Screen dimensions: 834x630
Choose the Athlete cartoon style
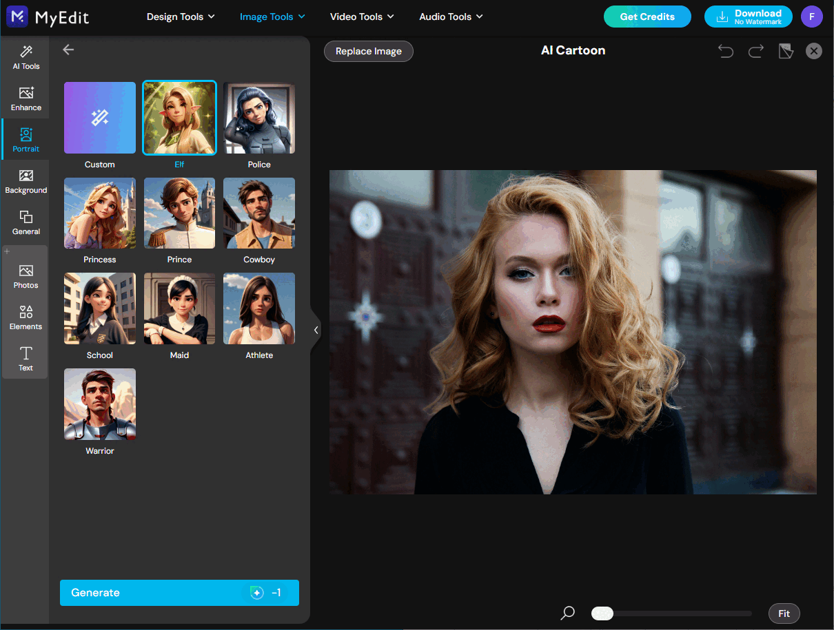tap(259, 308)
